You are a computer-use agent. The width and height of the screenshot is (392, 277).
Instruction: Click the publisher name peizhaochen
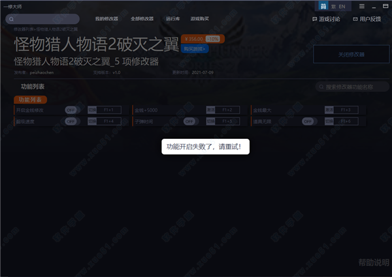tap(42, 72)
